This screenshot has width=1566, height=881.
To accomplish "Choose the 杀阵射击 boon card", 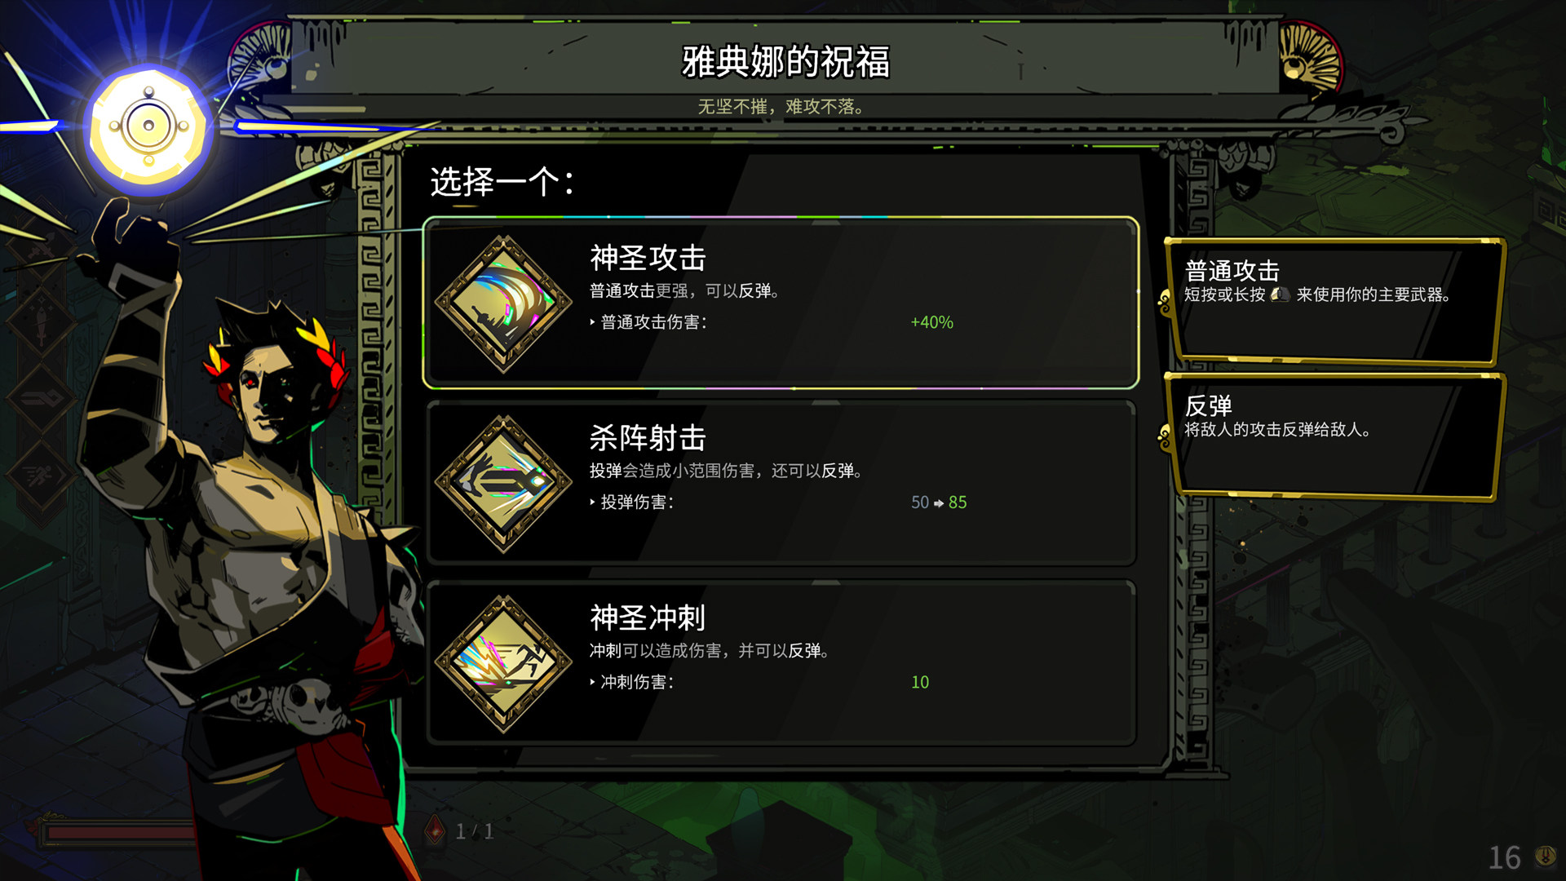I will pyautogui.click(x=781, y=484).
